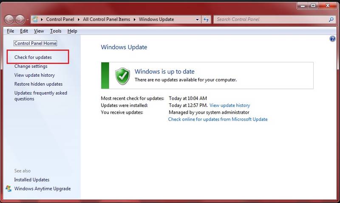
Task: Select All Control Panel Items breadcrumb
Action: point(107,19)
